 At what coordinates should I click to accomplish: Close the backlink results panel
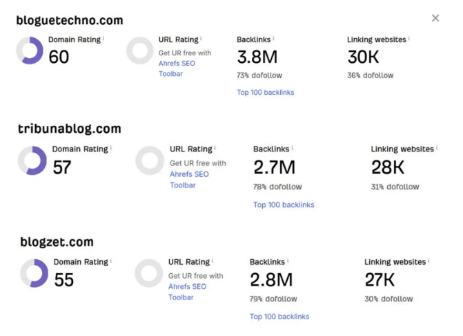point(435,18)
